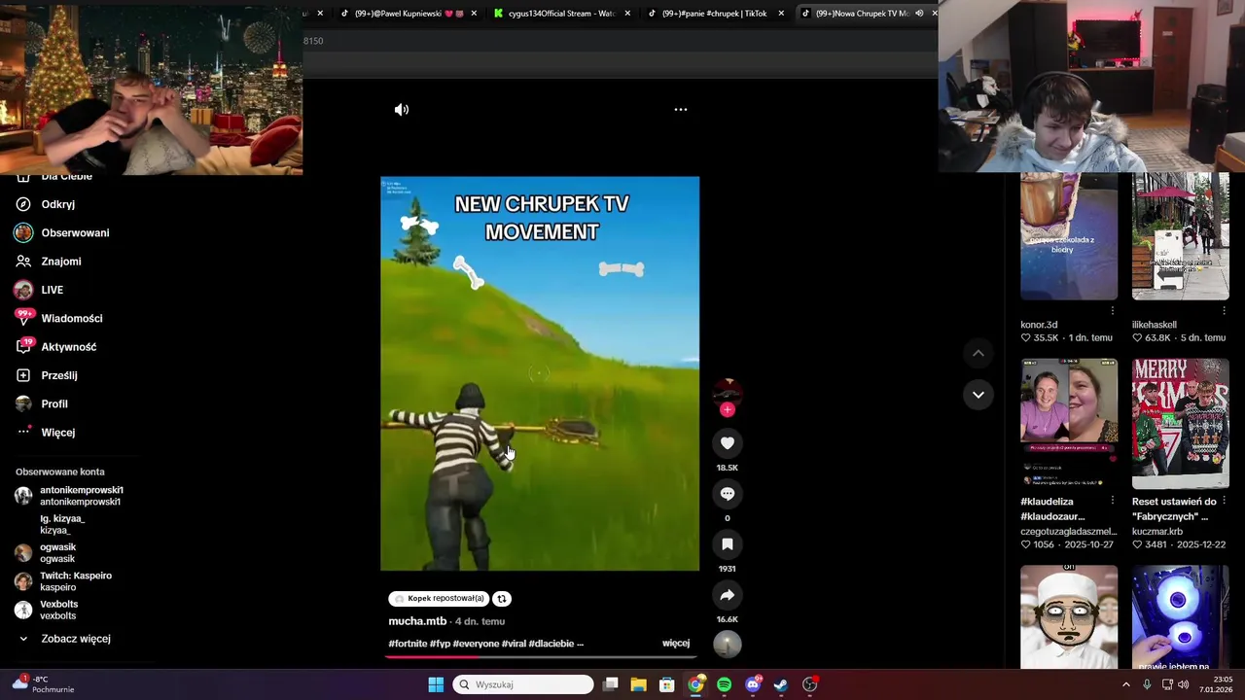
Task: Open mucha.mtb creator profile
Action: (x=417, y=621)
